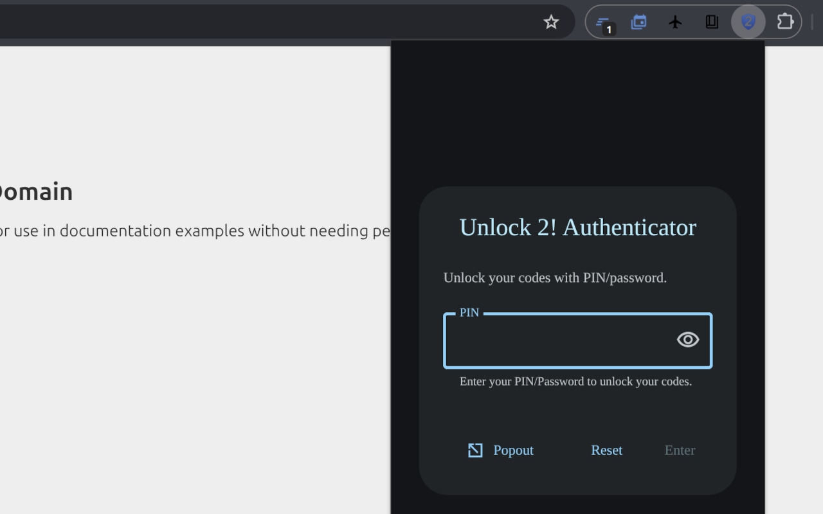Show the PIN using the eye toggle

(687, 340)
